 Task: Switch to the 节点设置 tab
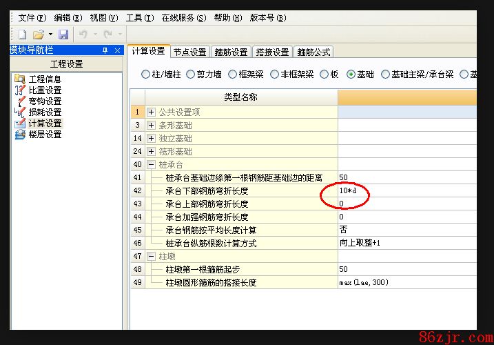pos(189,52)
